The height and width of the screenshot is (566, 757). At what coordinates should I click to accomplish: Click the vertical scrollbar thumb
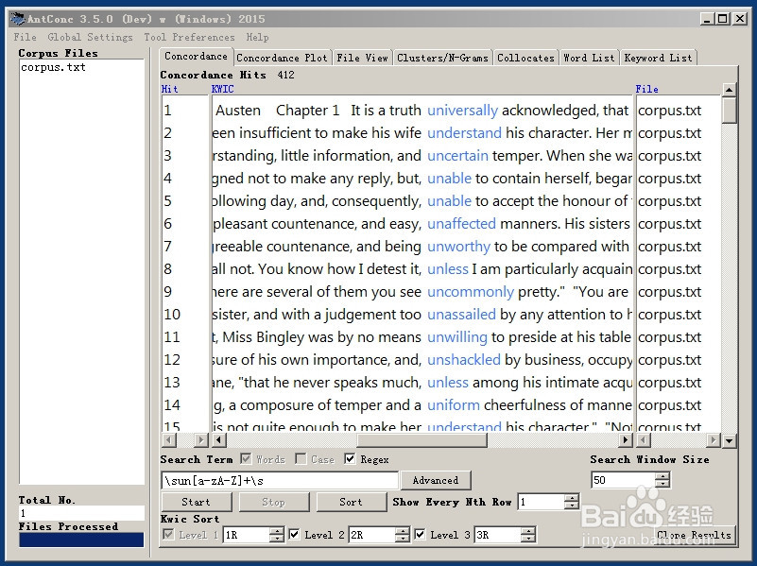point(729,110)
